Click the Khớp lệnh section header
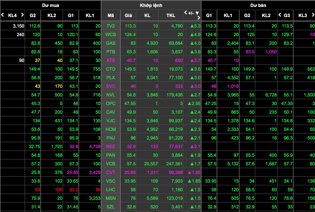315x212 pixels. point(151,5)
